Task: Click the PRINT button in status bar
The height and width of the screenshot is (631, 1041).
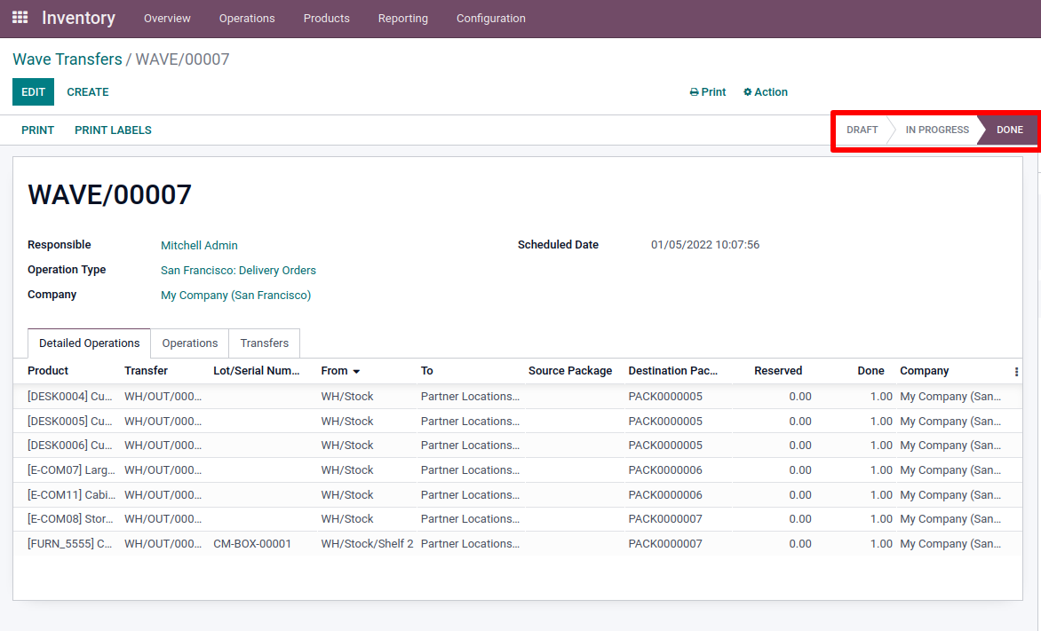Action: click(x=38, y=130)
